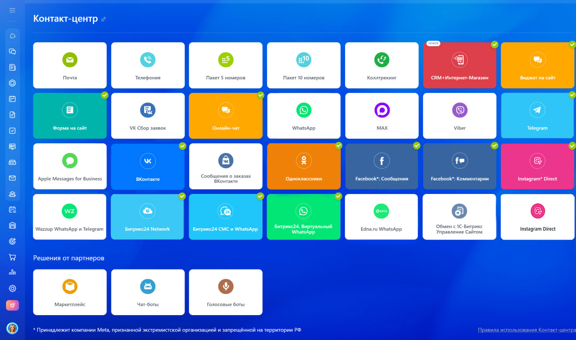Click the rocket icon in sidebar
Screen dimensions: 576x340
(13, 305)
